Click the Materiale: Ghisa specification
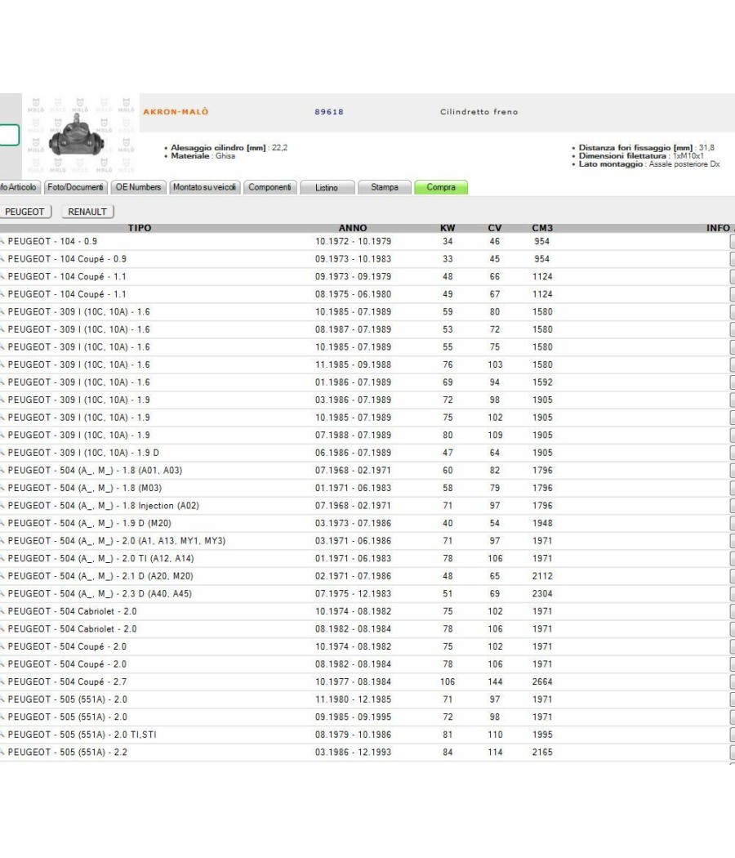Viewport: 735px width, 858px height. pos(203,156)
